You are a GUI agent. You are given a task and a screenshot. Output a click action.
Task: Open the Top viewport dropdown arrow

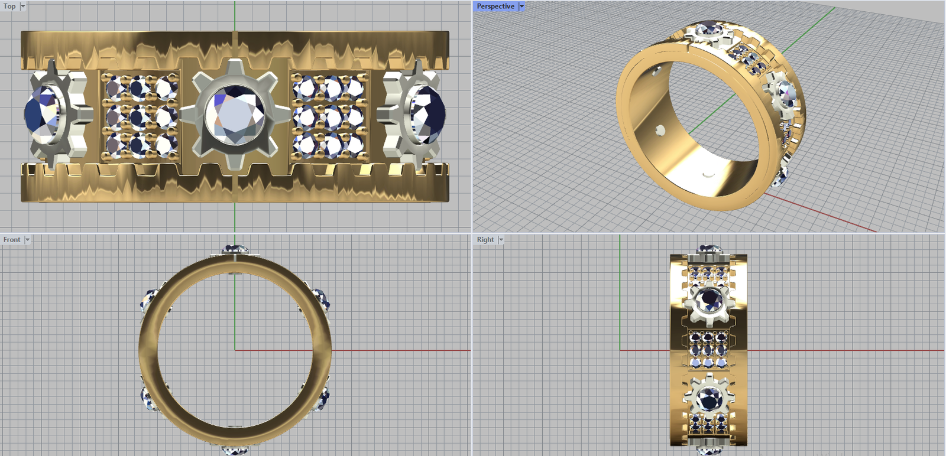(x=23, y=6)
